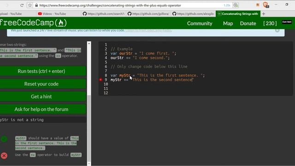The height and width of the screenshot is (166, 295).
Task: Open a new tab with the plus button
Action: coord(264,14)
